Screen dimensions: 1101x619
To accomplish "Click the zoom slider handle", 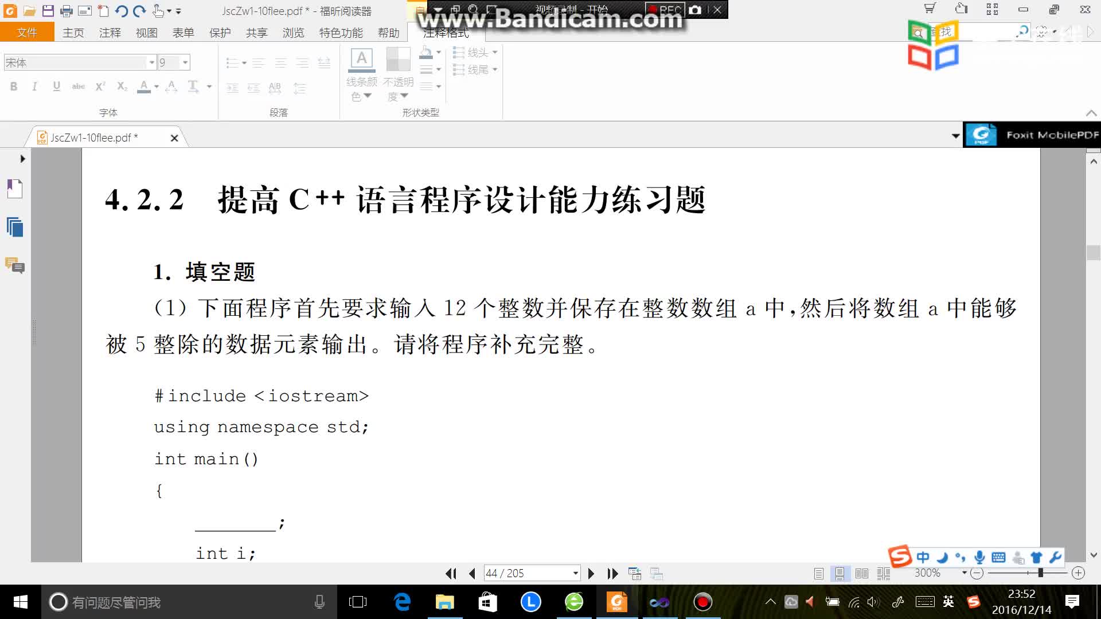I will tap(1040, 573).
